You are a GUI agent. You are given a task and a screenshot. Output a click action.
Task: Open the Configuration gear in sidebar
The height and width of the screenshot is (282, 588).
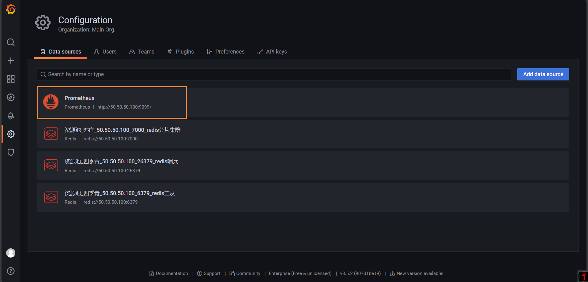coord(11,134)
